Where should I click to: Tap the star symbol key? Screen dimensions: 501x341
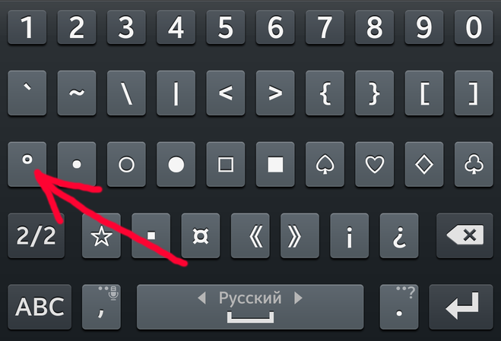(101, 235)
